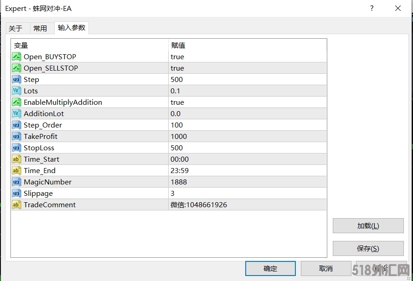Click the integer icon next to Step

pos(16,80)
